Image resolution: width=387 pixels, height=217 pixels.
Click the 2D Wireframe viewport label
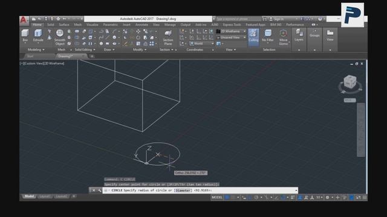point(54,63)
